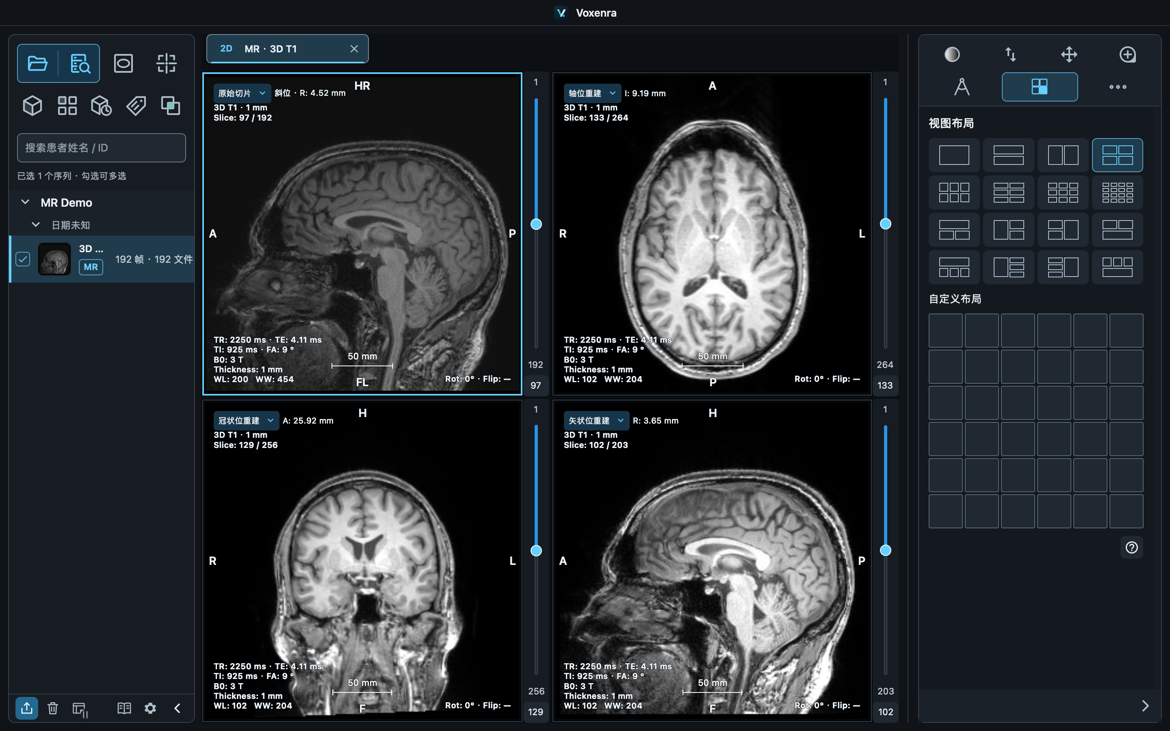Image resolution: width=1170 pixels, height=731 pixels.
Task: Open the cube with clock icon
Action: (102, 106)
